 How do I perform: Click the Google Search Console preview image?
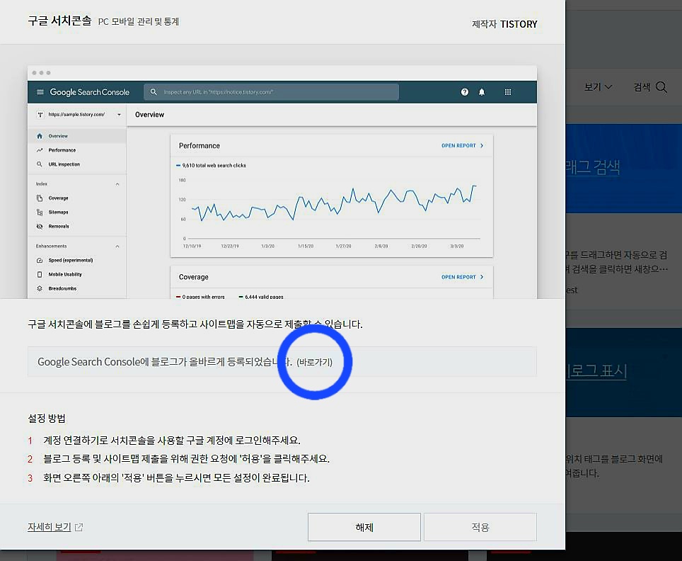(282, 182)
